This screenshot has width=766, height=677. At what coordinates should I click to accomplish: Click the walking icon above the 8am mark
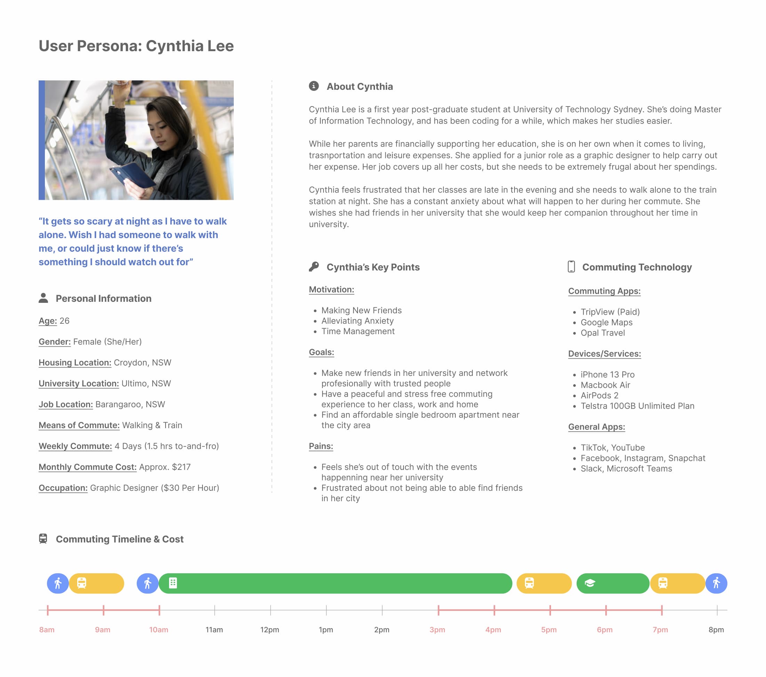[58, 583]
